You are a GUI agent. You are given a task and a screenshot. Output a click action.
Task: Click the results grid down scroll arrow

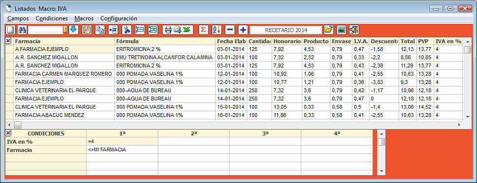coord(467,116)
